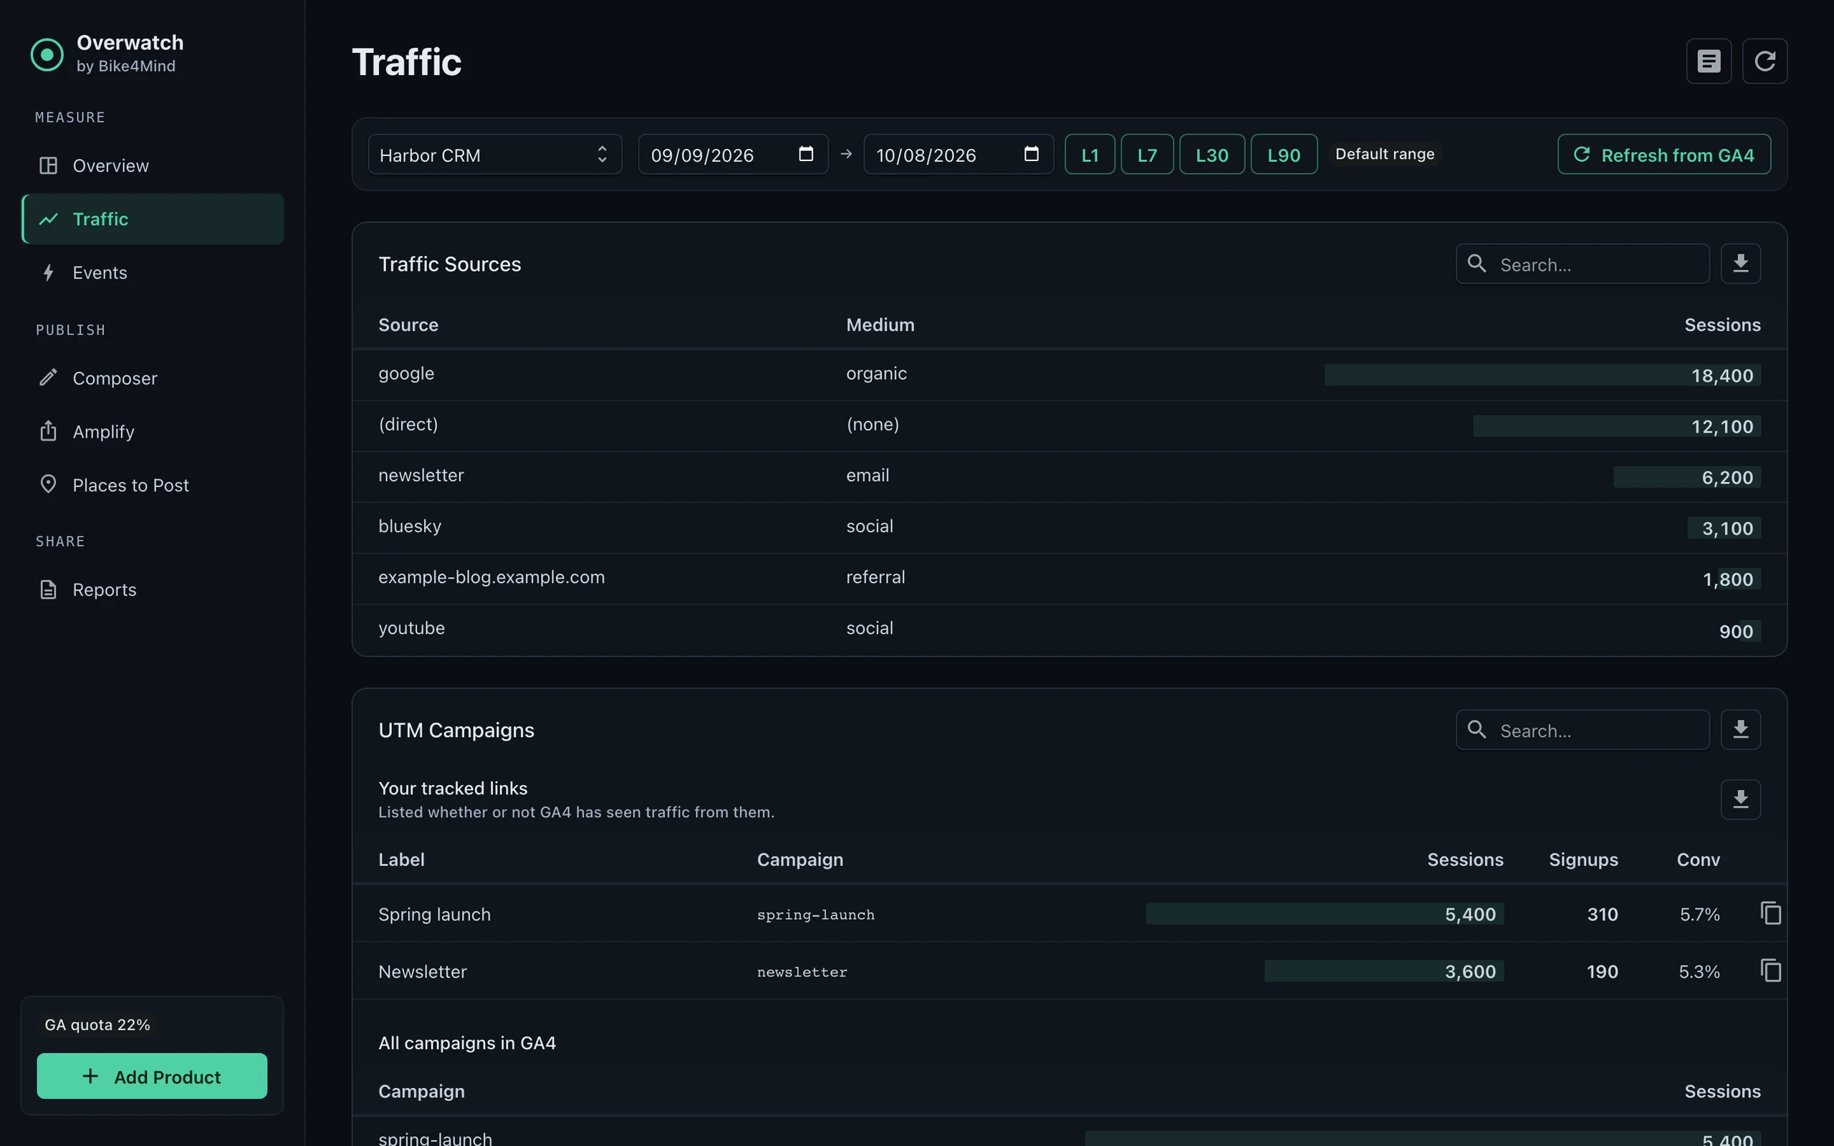Click the Label column header
The height and width of the screenshot is (1146, 1834).
tap(401, 860)
